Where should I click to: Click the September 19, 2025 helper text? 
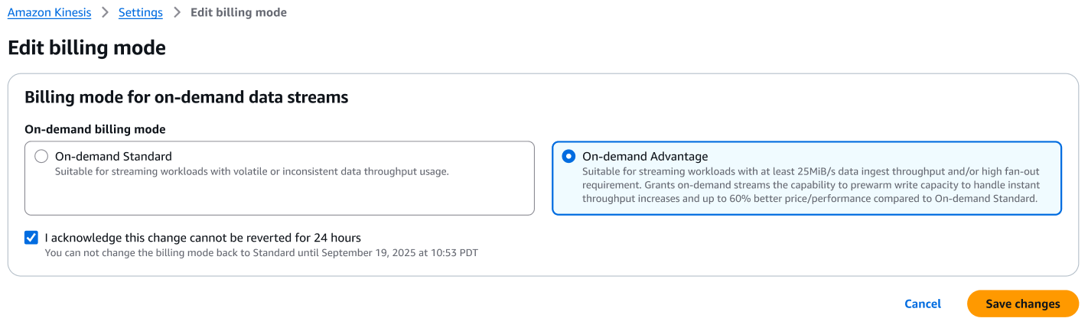point(261,252)
